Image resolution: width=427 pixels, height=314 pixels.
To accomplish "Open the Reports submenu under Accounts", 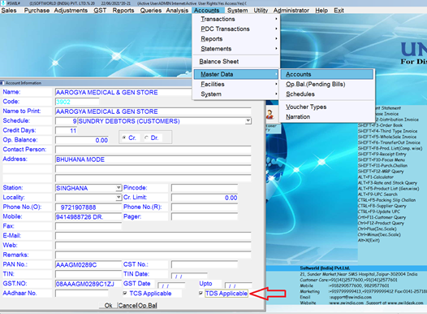I will (x=236, y=39).
